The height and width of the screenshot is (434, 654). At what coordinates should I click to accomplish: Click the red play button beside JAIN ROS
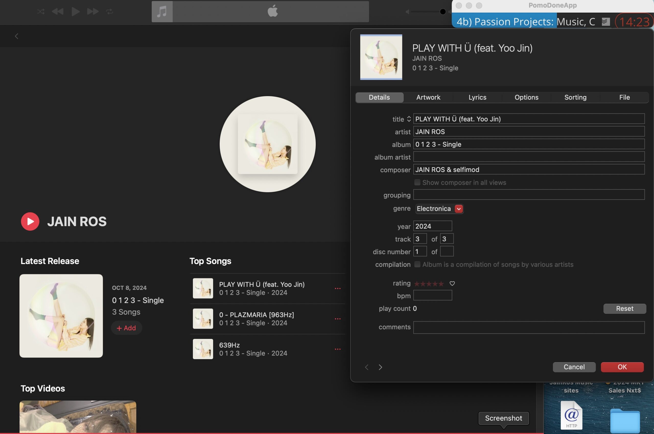(x=30, y=221)
